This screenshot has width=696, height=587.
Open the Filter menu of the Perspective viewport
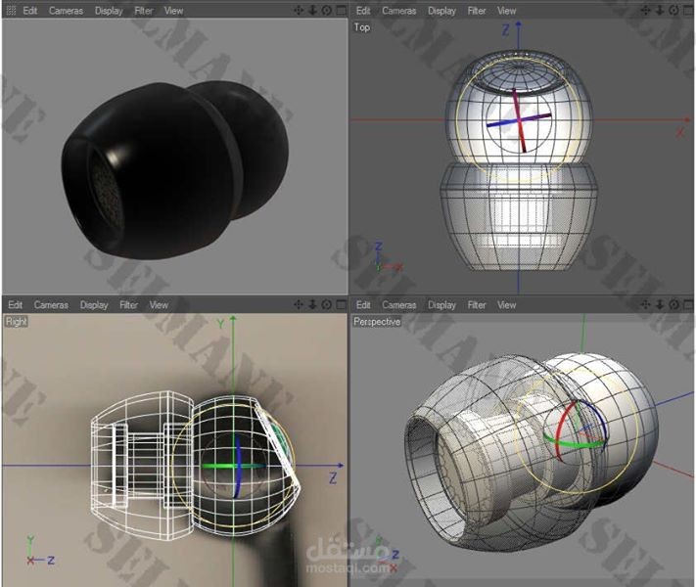coord(477,305)
